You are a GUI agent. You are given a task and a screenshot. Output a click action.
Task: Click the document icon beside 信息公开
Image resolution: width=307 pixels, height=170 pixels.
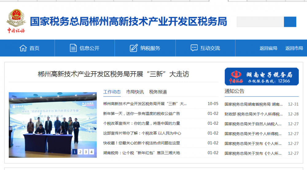(73, 48)
